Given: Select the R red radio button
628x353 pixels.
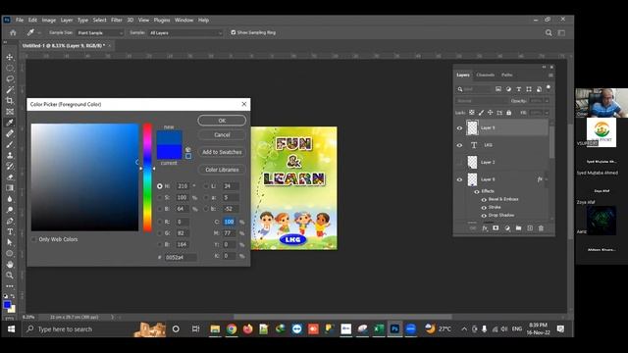Looking at the screenshot, I should pyautogui.click(x=160, y=222).
